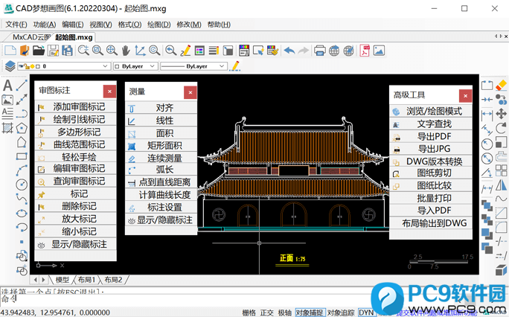Toggle 对象追踪 in status bar
This screenshot has width=509, height=317.
pos(341,313)
